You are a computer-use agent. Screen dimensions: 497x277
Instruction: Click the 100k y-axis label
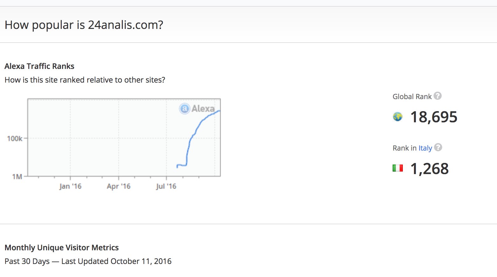point(15,138)
